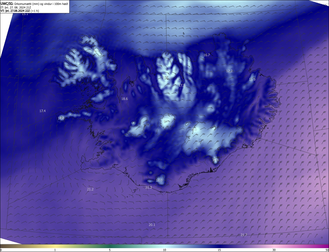Viewport: 329px width, 252px height.
Task: Click the "10" tick label on the color scale
Action: point(164,250)
